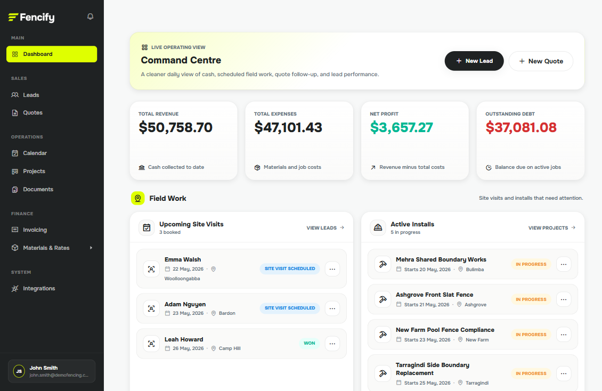The height and width of the screenshot is (391, 602).
Task: Click the Projects icon in sidebar
Action: (15, 171)
